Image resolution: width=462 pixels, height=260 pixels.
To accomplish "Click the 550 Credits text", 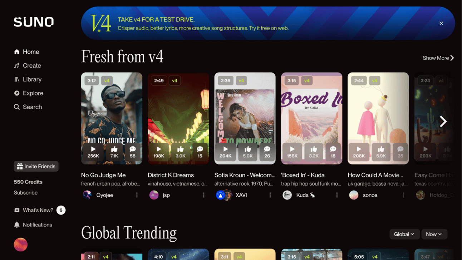I will point(28,182).
